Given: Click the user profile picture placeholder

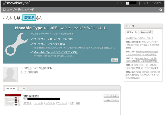Looking at the screenshot, I should pos(10,74).
